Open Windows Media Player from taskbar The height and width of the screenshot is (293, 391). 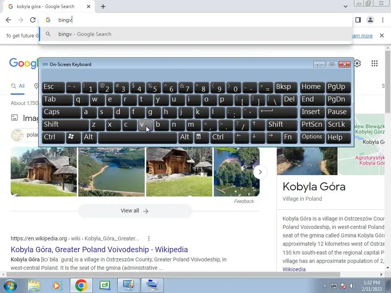57,285
